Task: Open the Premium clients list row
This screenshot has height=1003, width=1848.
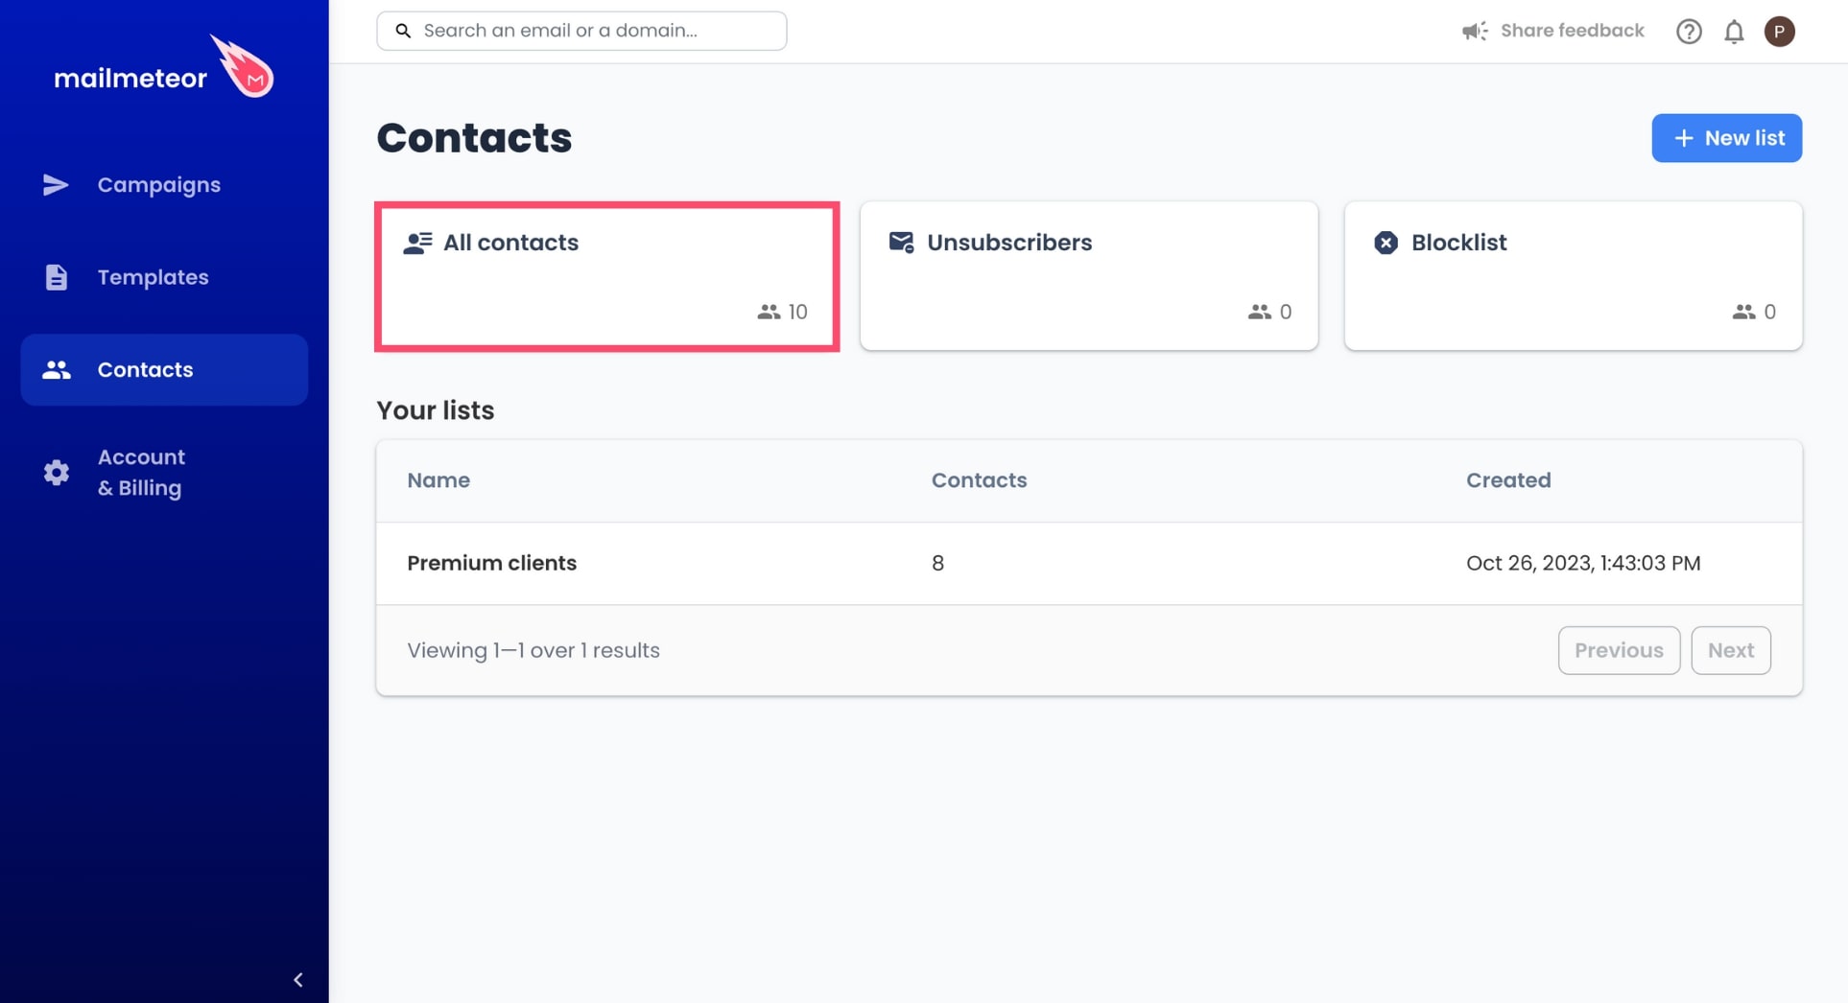Action: 1089,564
